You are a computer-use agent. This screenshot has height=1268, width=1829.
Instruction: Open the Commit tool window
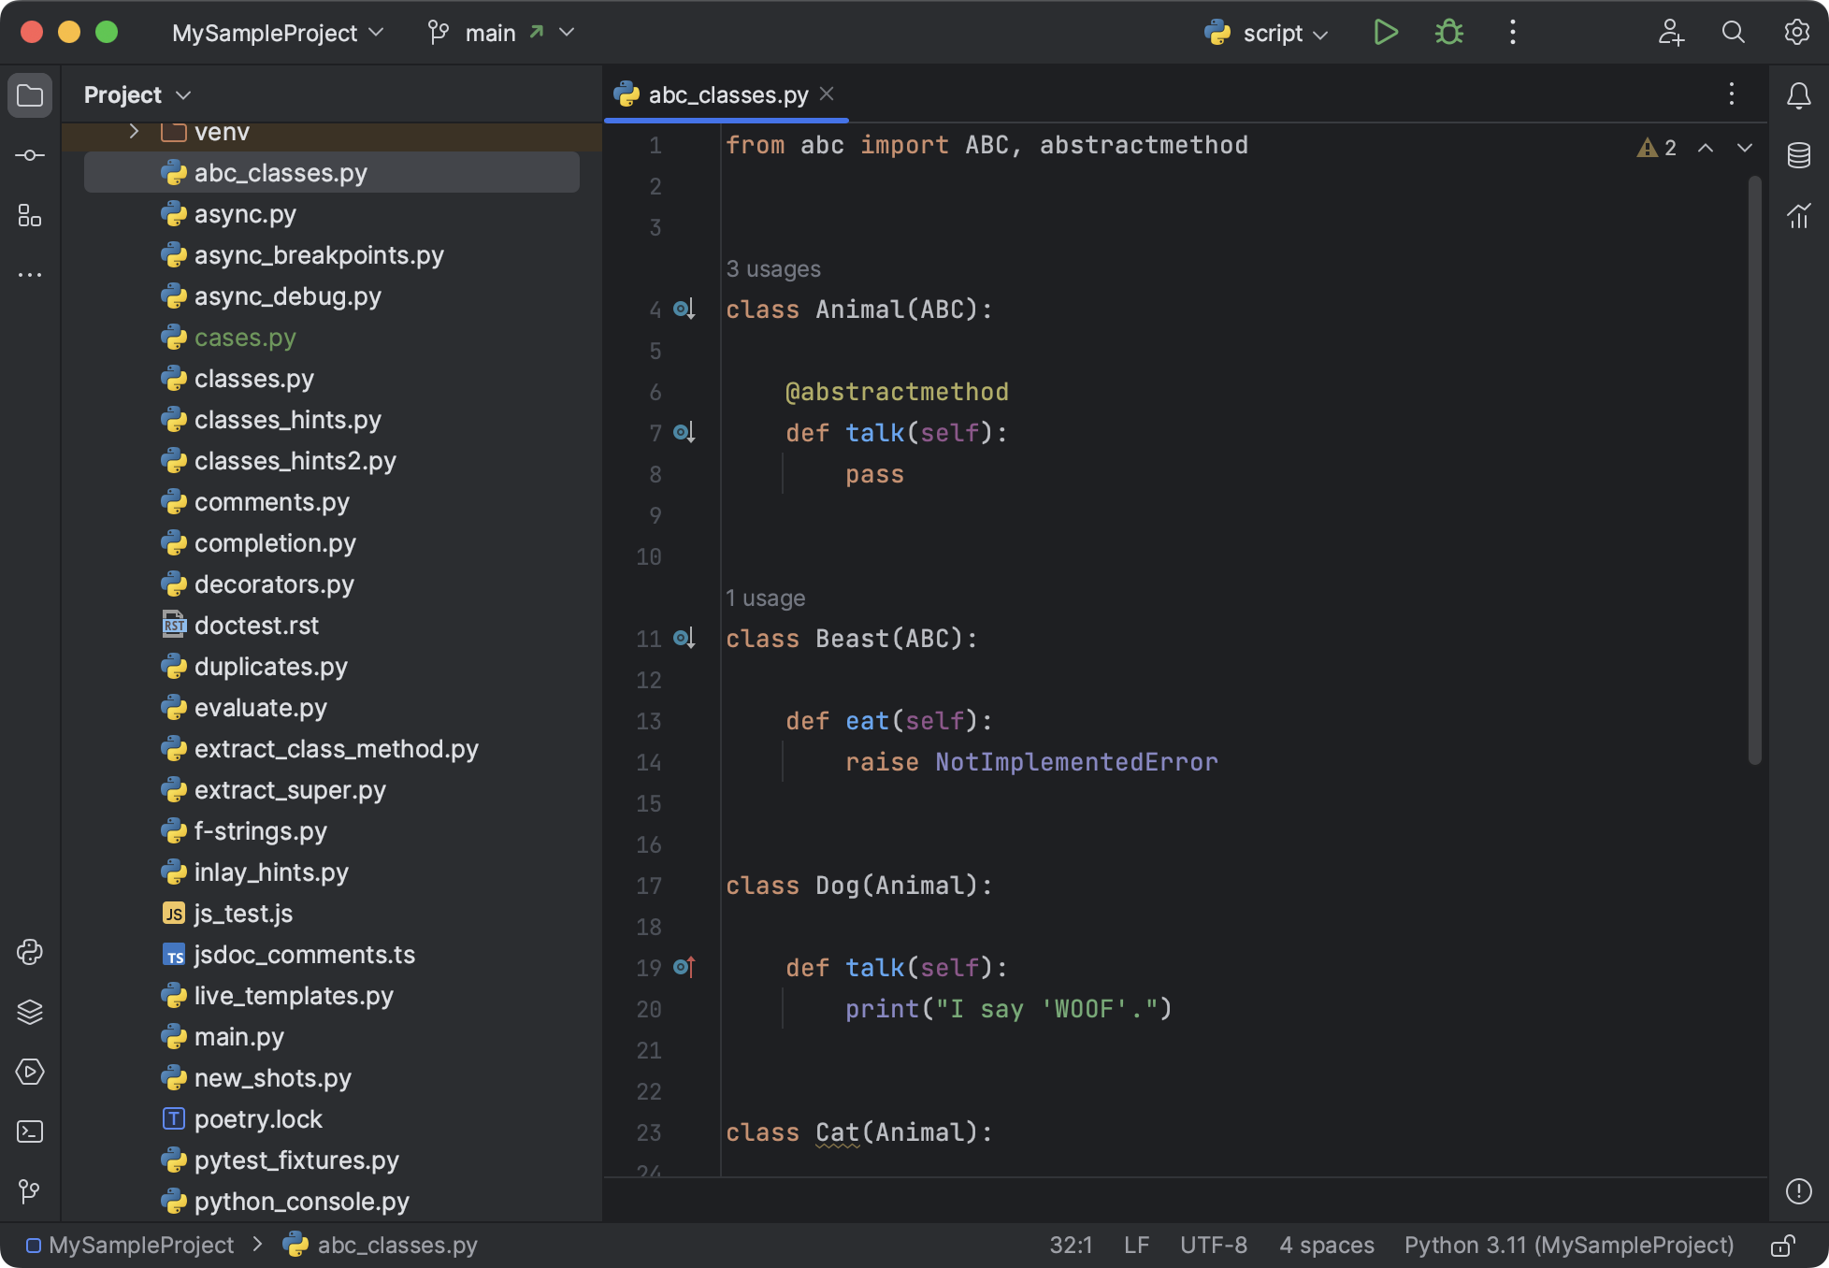[29, 155]
